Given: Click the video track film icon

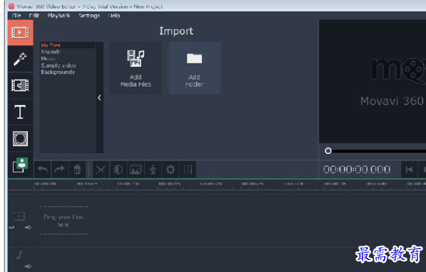Looking at the screenshot, I should click(x=19, y=216).
